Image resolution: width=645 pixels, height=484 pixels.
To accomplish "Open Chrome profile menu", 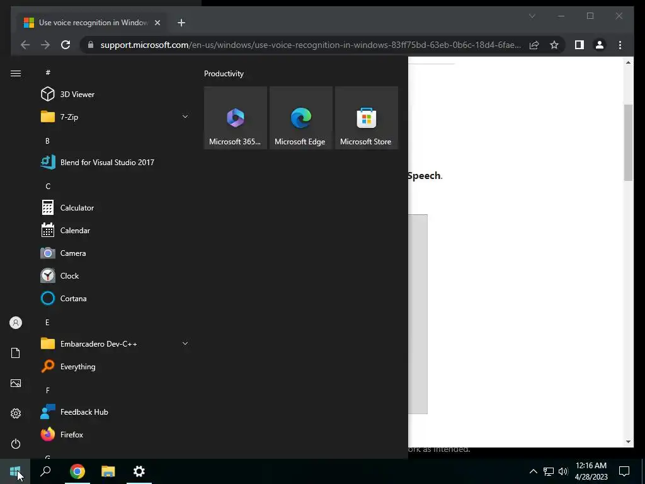I will tap(600, 45).
